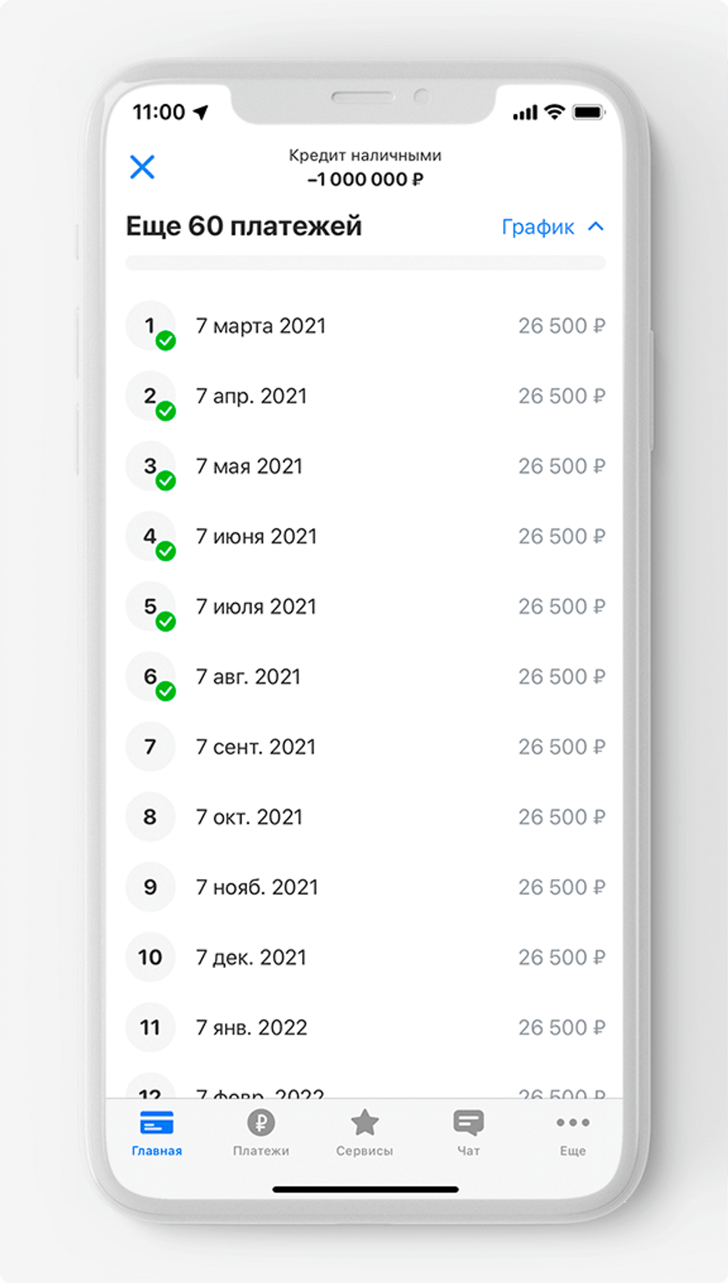Tap the battery status icon
Screen dimensions: 728x1283
tap(588, 113)
